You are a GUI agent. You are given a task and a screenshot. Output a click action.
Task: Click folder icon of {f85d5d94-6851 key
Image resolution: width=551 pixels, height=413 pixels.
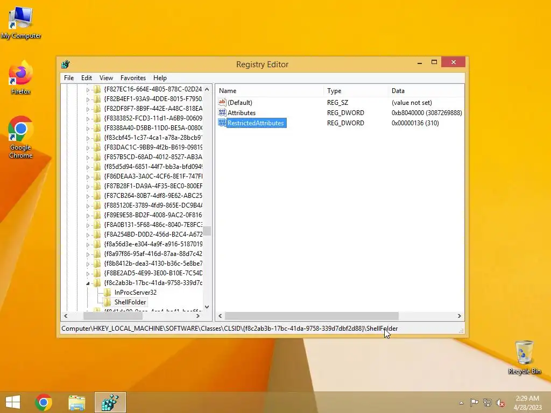97,167
